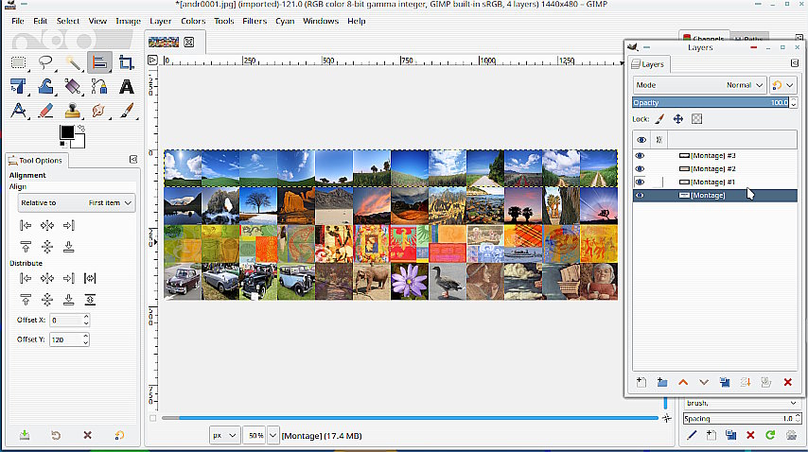This screenshot has width=808, height=452.
Task: Toggle lock position and size
Action: click(678, 119)
